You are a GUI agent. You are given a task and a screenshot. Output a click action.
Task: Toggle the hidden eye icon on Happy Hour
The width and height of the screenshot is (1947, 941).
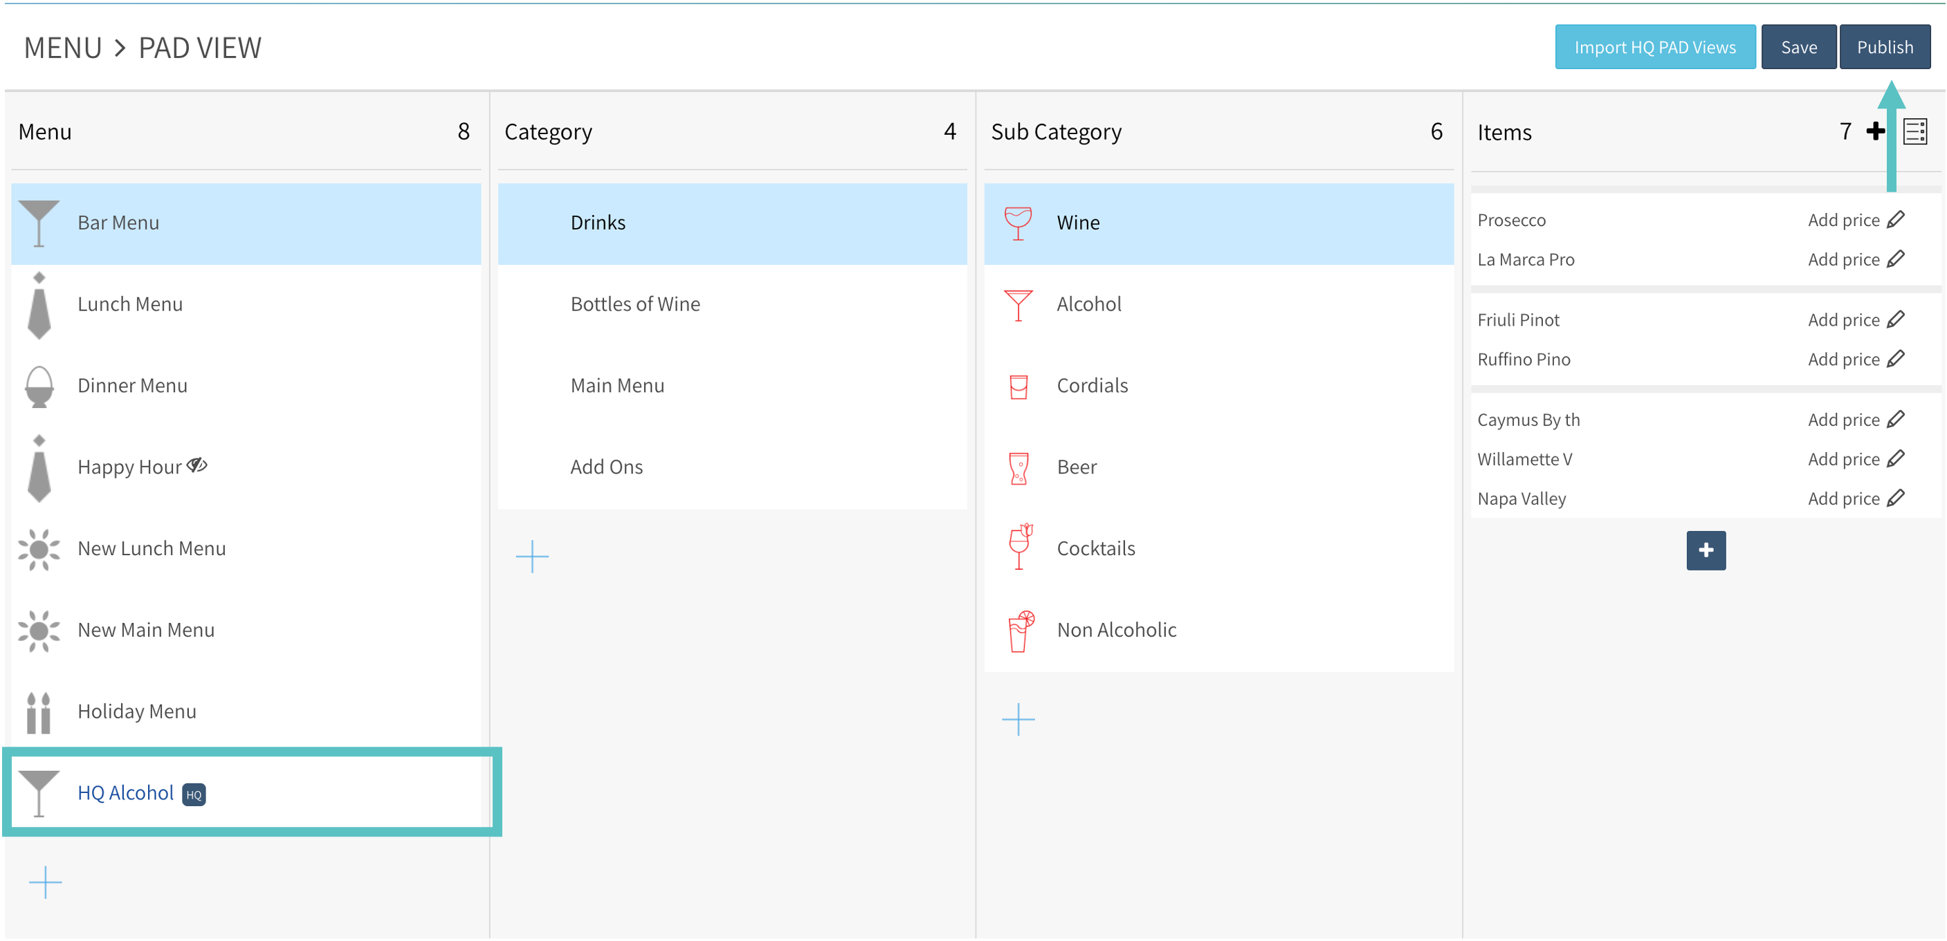pos(197,465)
